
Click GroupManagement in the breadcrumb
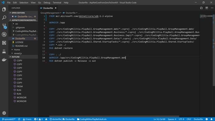(x=50, y=13)
